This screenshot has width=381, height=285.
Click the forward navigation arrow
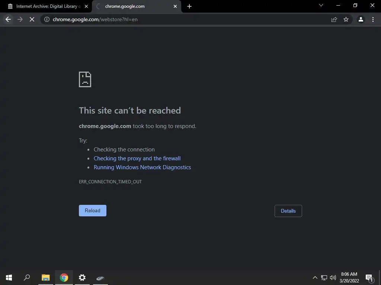pos(20,19)
